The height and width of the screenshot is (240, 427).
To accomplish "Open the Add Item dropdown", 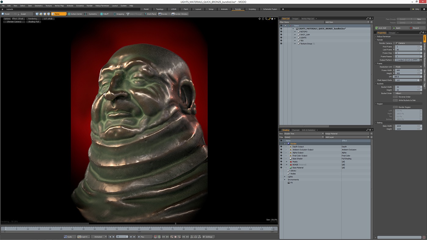I will click(347, 22).
